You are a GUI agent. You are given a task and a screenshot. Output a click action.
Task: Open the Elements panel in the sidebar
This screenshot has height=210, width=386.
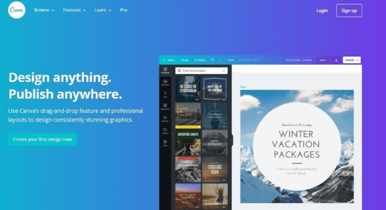(x=165, y=82)
